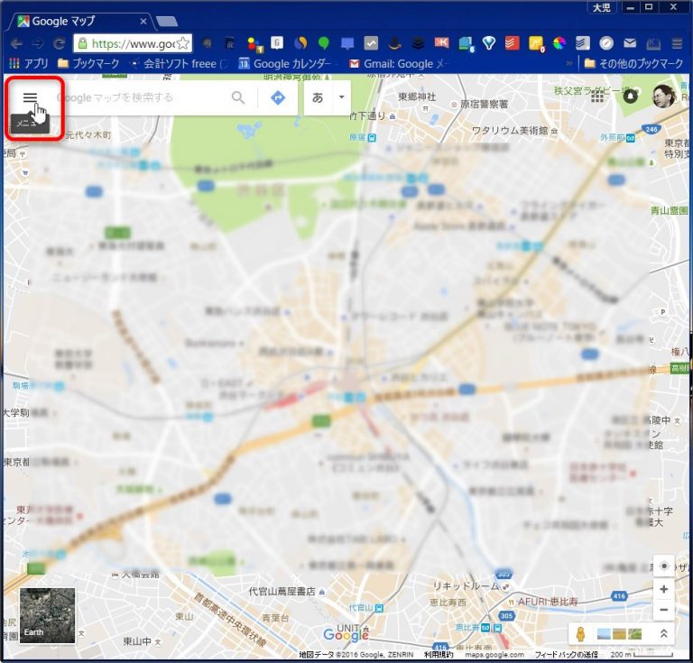Open the Google Maps hamburger menu
Image resolution: width=693 pixels, height=663 pixels.
tap(30, 97)
